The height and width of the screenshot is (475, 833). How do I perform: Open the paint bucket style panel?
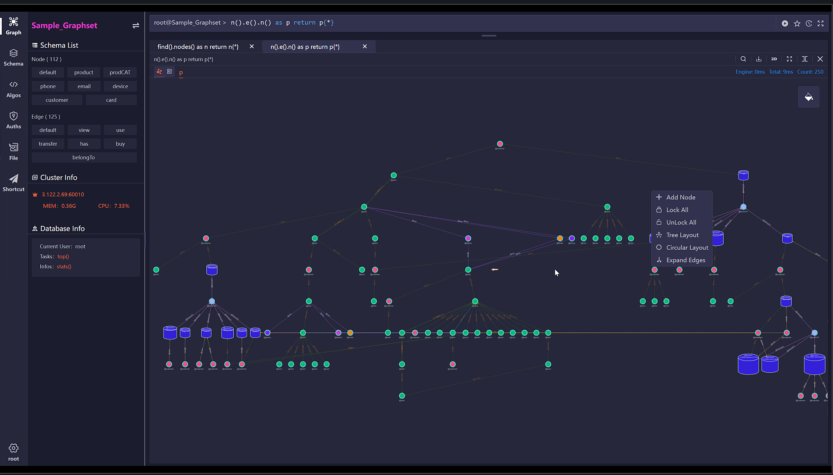[x=809, y=97]
